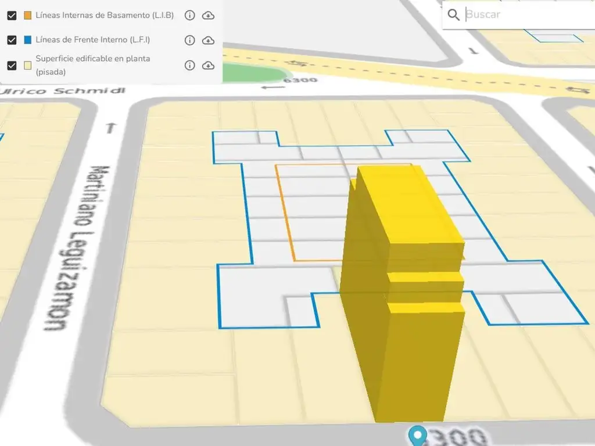This screenshot has width=595, height=446.
Task: Uncheck the Líneas Internas de Basamento checkbox
Action: click(12, 16)
